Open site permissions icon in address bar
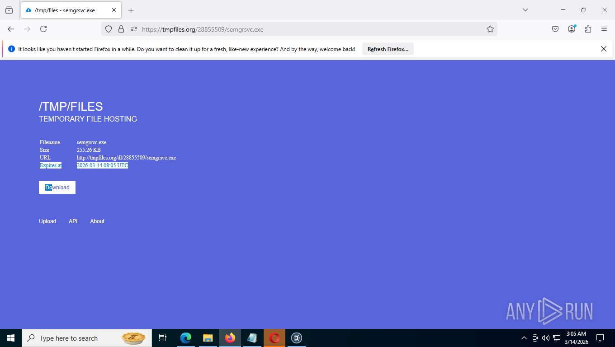 (x=134, y=29)
